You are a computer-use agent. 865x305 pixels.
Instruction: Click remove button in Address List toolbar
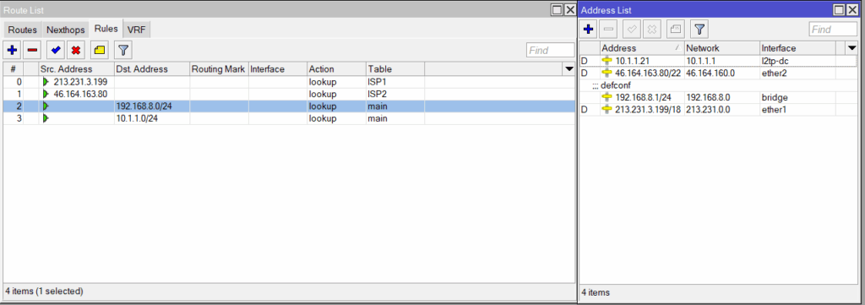[x=609, y=29]
